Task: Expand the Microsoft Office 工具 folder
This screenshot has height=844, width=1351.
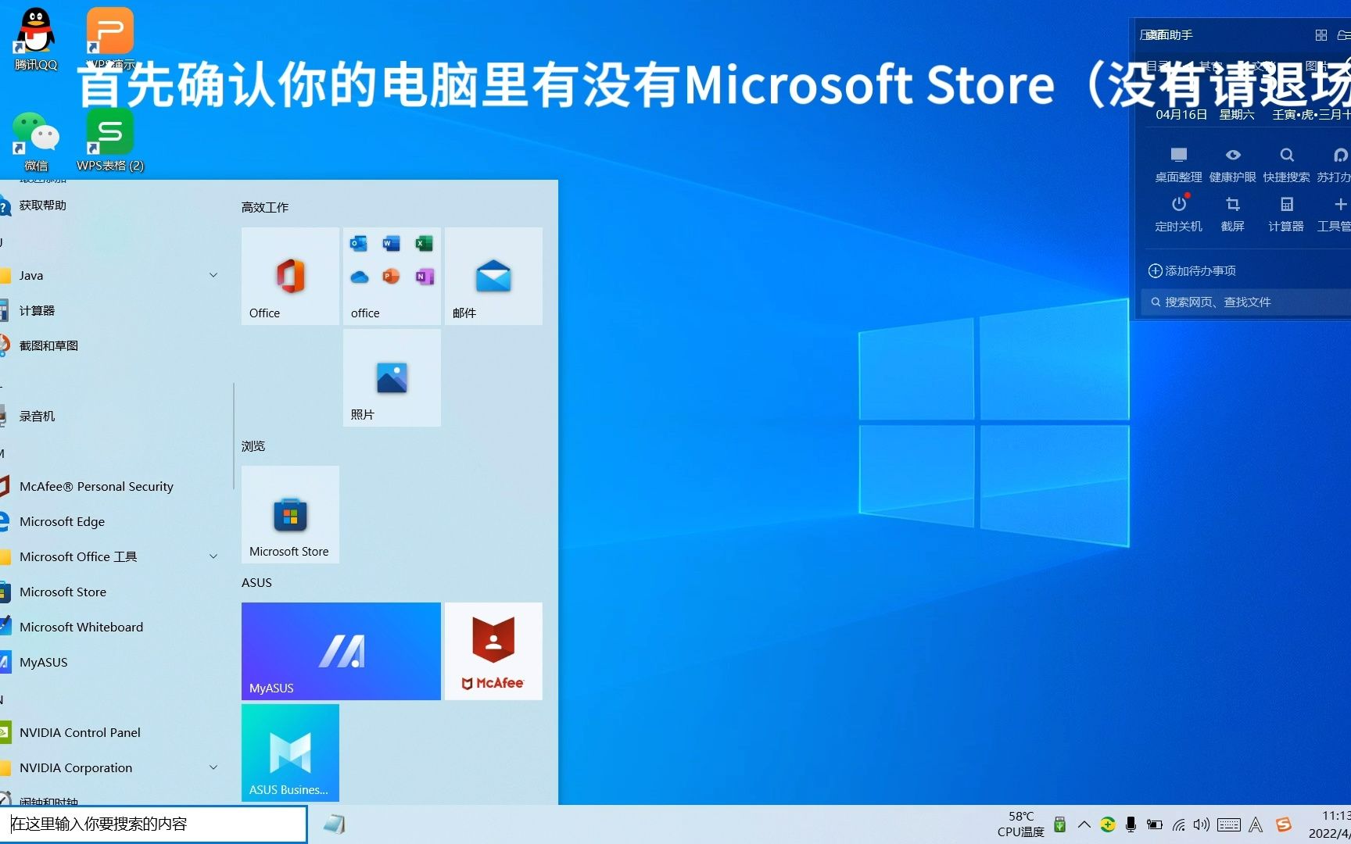Action: point(213,556)
